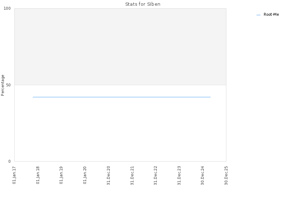Select the 30.Dec.24 axis label
Screen dimensions: 287x215
pyautogui.click(x=202, y=176)
